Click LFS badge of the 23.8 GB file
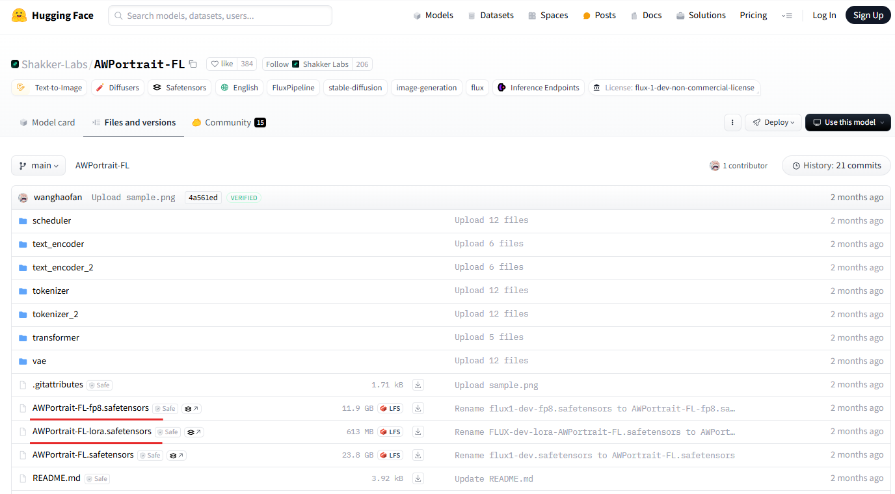 [x=390, y=456]
